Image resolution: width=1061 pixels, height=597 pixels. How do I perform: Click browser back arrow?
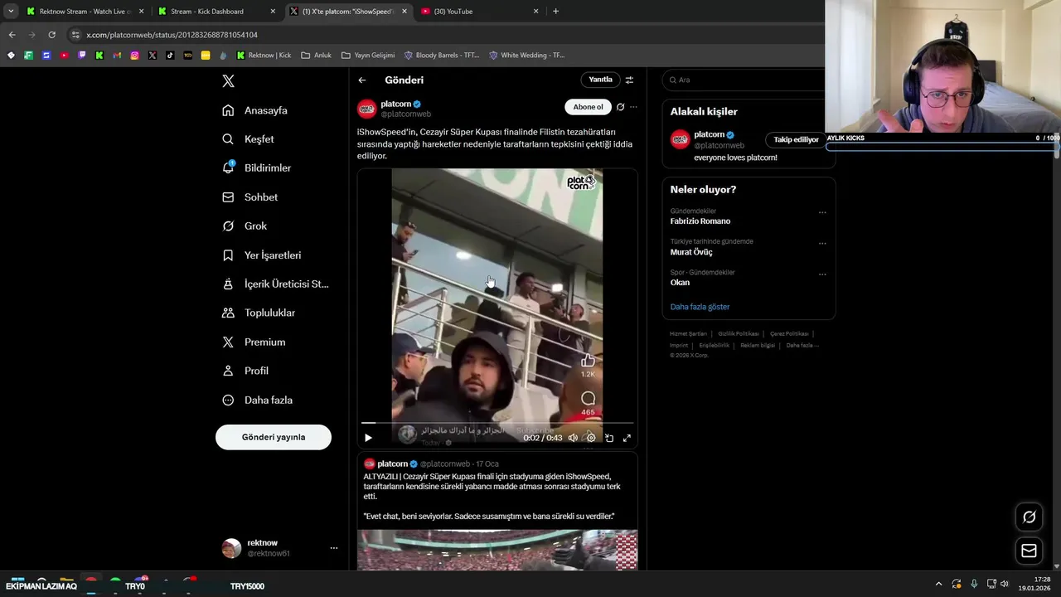click(12, 35)
